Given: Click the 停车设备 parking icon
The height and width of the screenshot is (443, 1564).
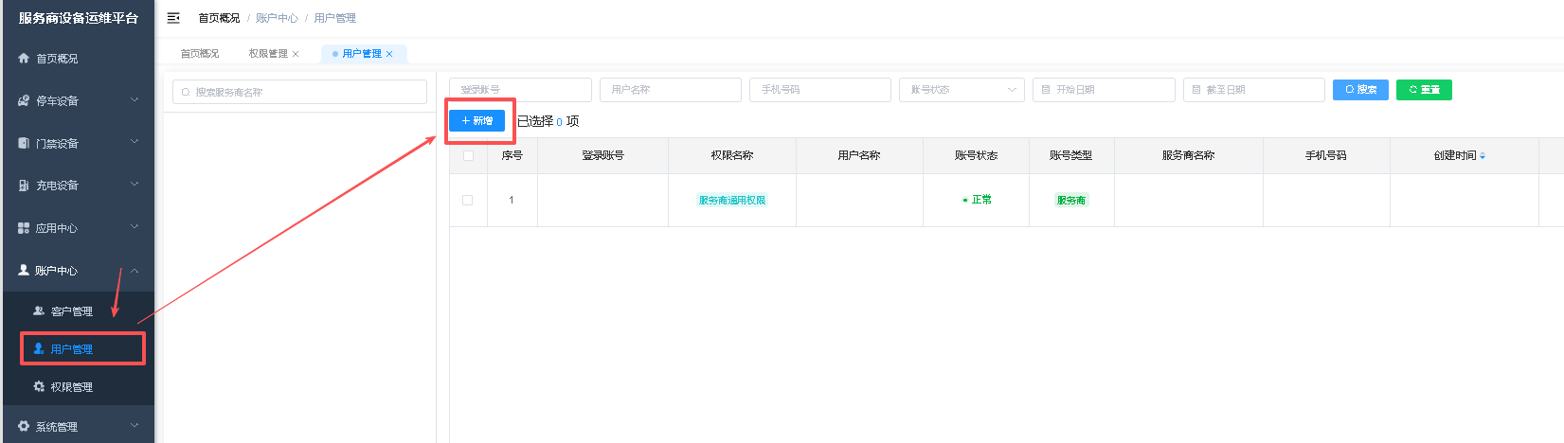Looking at the screenshot, I should [x=24, y=100].
